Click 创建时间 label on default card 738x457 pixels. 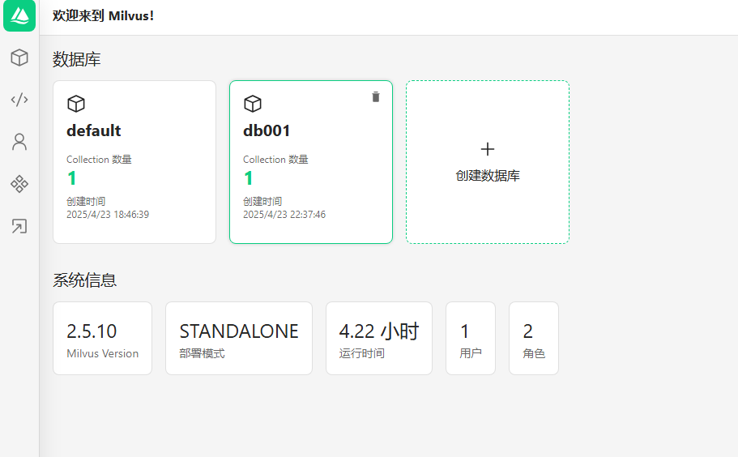click(86, 202)
